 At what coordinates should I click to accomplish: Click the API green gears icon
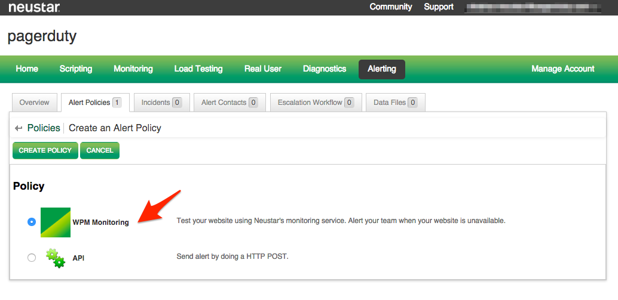pyautogui.click(x=55, y=258)
